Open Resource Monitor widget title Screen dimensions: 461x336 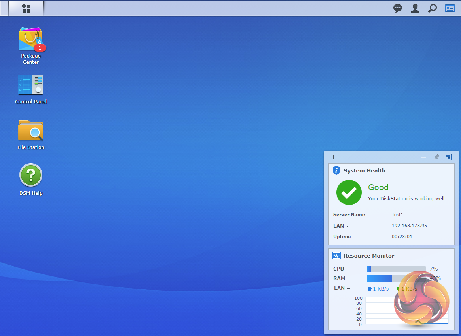click(369, 256)
